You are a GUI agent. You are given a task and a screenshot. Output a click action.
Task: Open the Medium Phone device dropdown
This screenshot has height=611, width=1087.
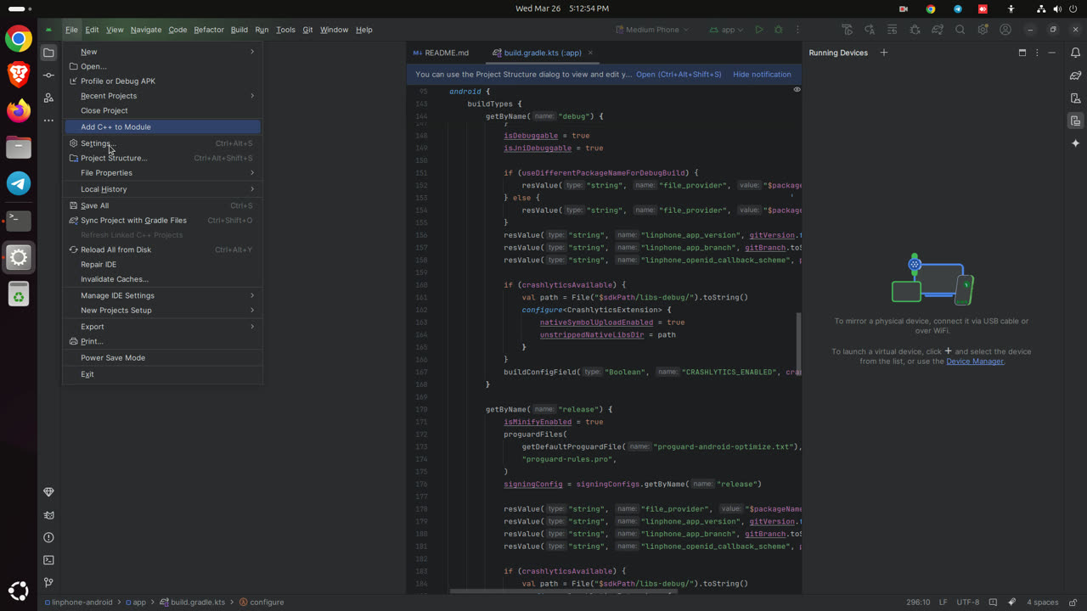(652, 30)
